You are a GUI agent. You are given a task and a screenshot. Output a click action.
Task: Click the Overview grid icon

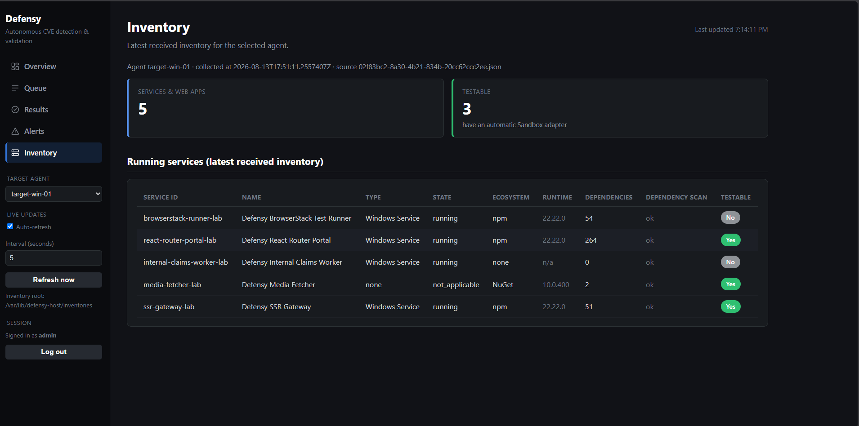pyautogui.click(x=15, y=67)
